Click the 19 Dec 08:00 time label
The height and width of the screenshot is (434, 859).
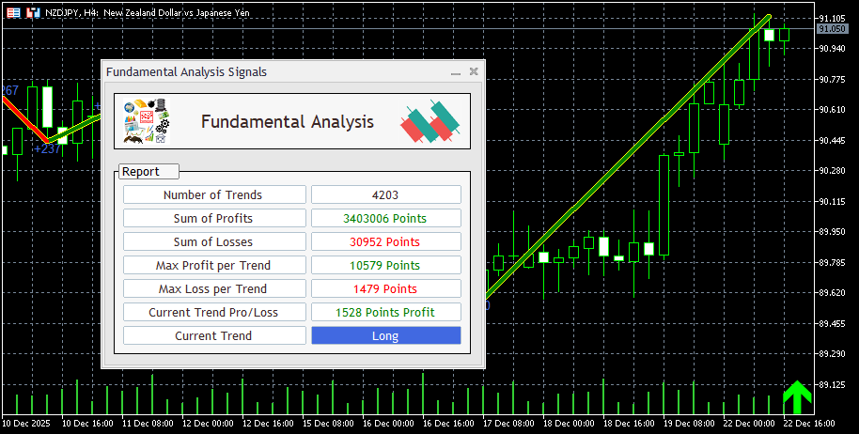(689, 423)
